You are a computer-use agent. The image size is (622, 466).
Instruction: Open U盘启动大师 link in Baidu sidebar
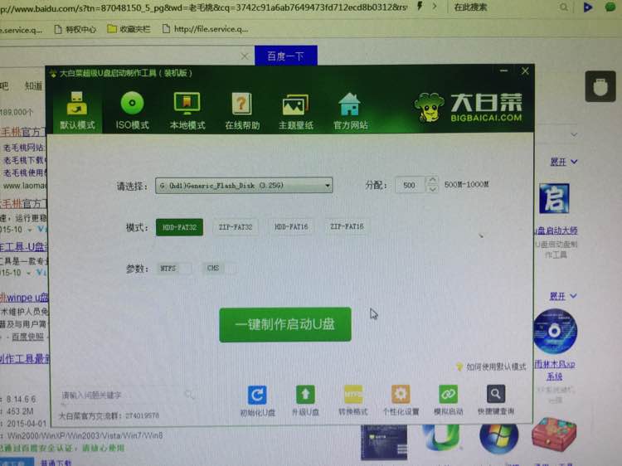point(556,231)
